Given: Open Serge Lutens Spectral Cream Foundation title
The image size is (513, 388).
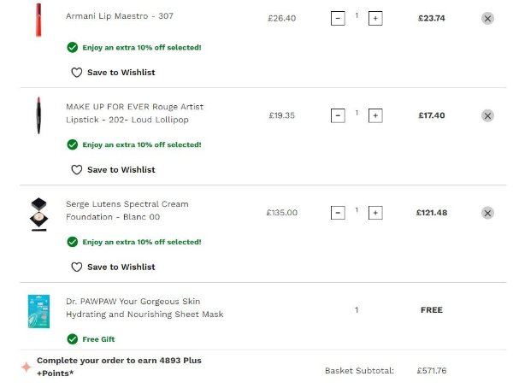Looking at the screenshot, I should point(127,210).
